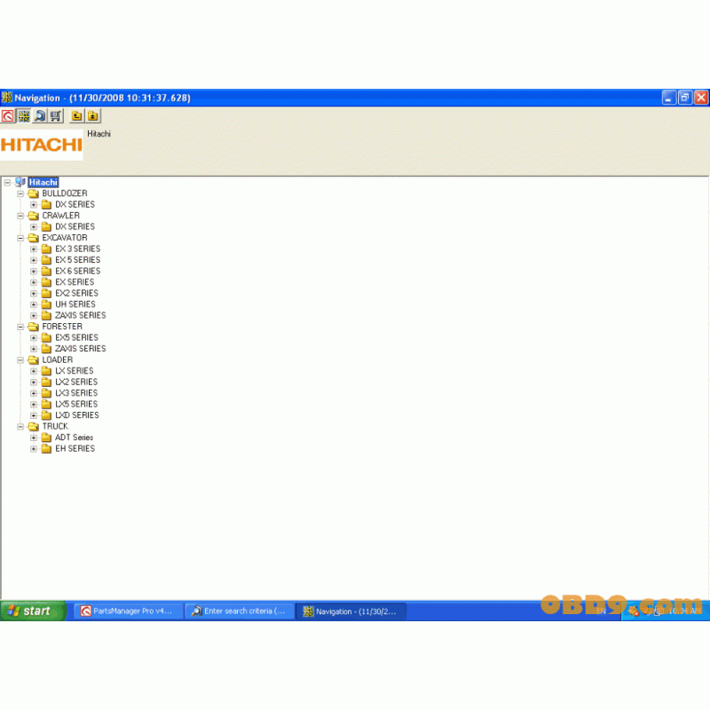Image resolution: width=710 pixels, height=710 pixels.
Task: Click the folder up-one-level toolbar icon
Action: pos(76,116)
